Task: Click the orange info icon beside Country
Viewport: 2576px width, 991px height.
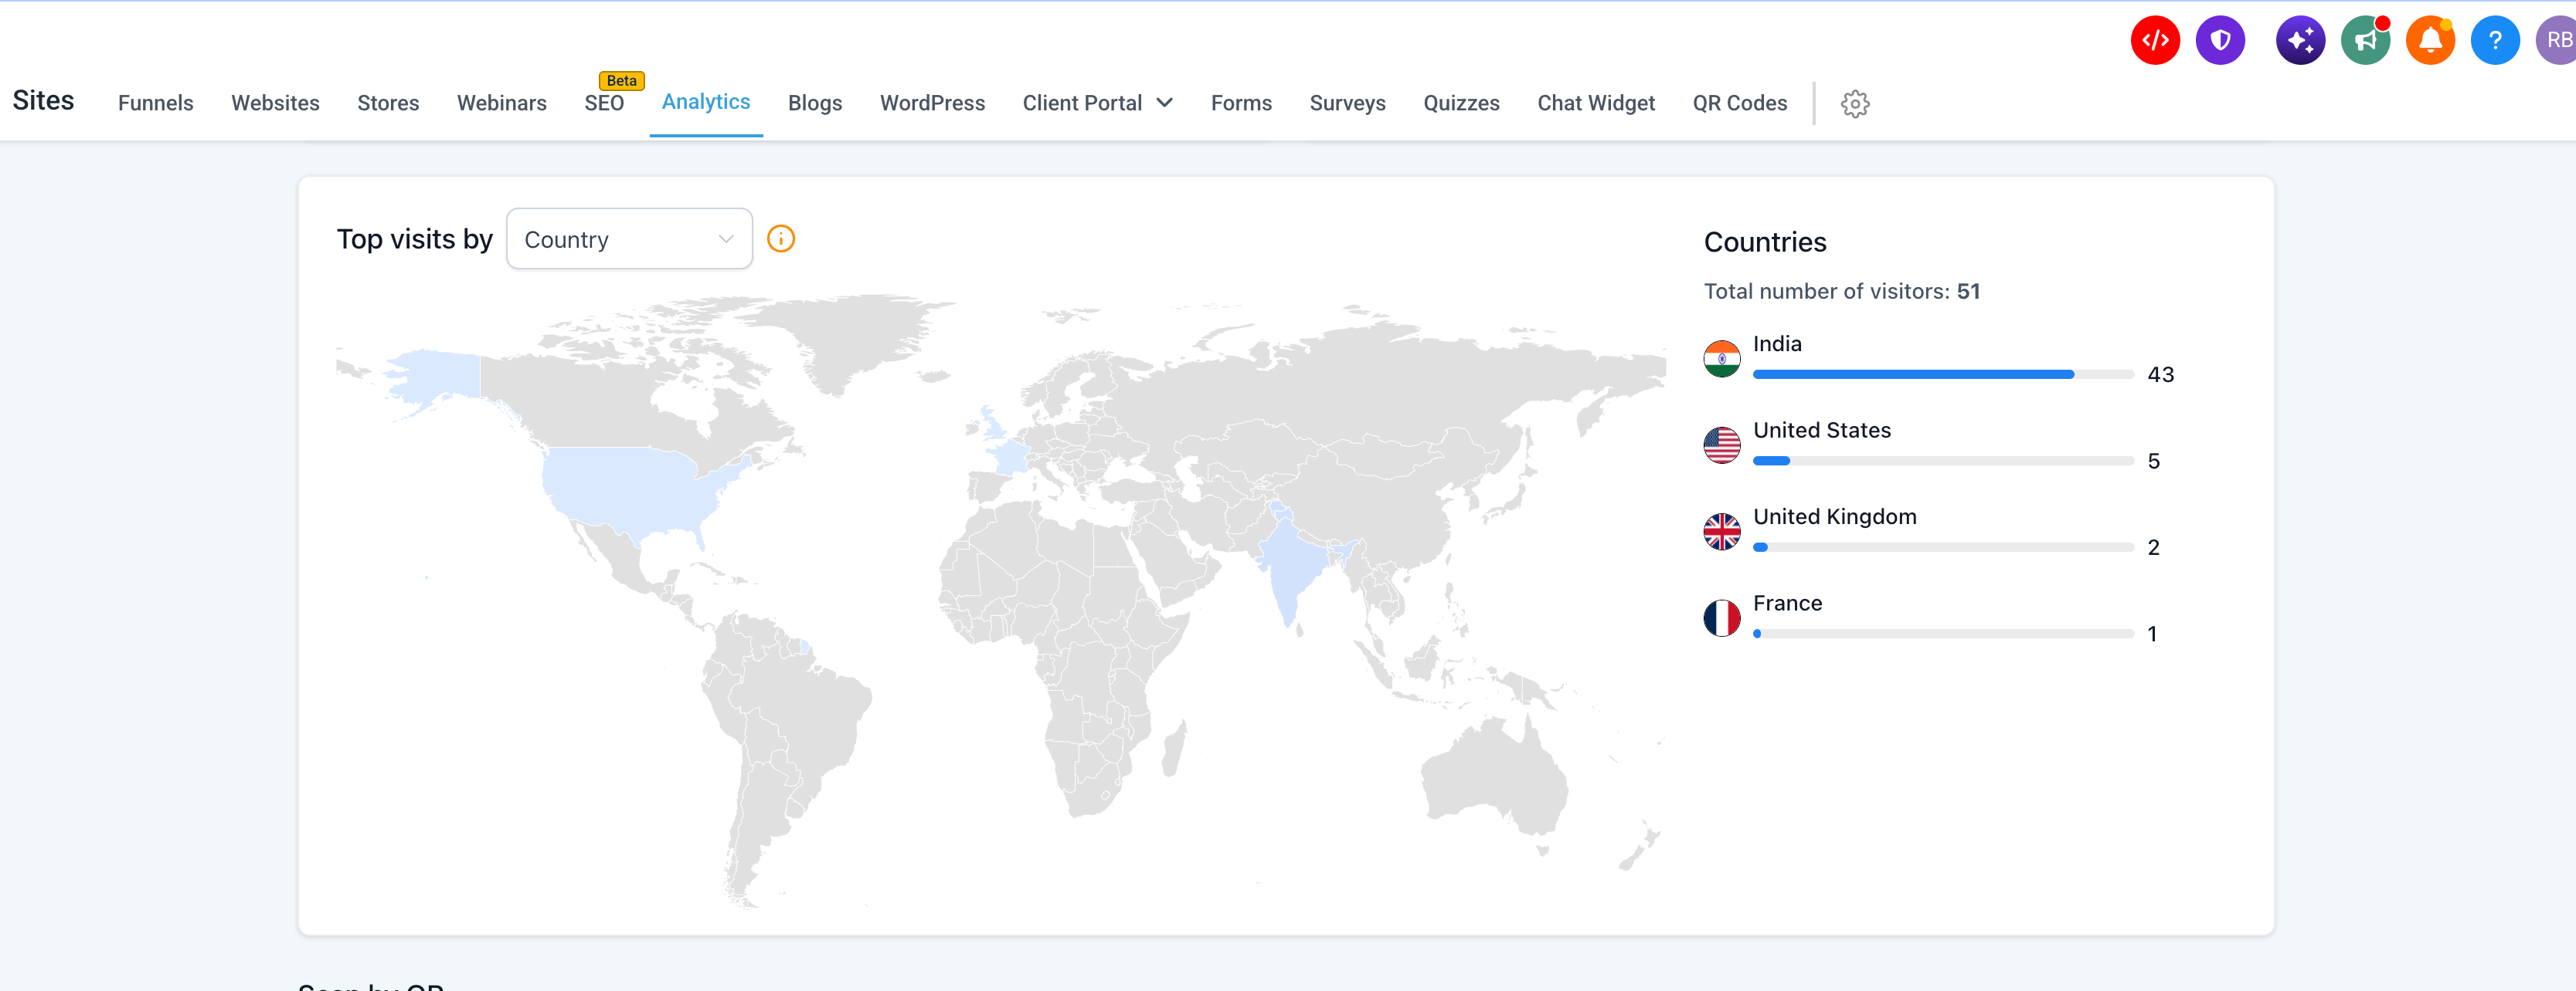Action: [781, 238]
